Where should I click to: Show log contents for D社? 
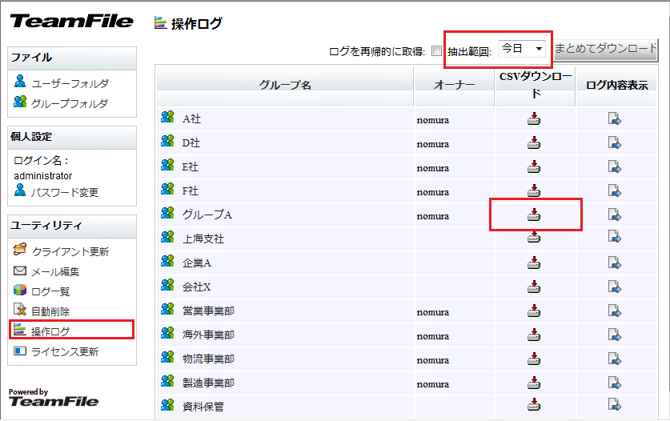tap(614, 143)
